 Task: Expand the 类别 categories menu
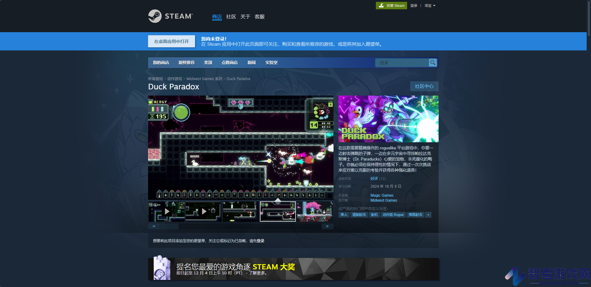(208, 62)
